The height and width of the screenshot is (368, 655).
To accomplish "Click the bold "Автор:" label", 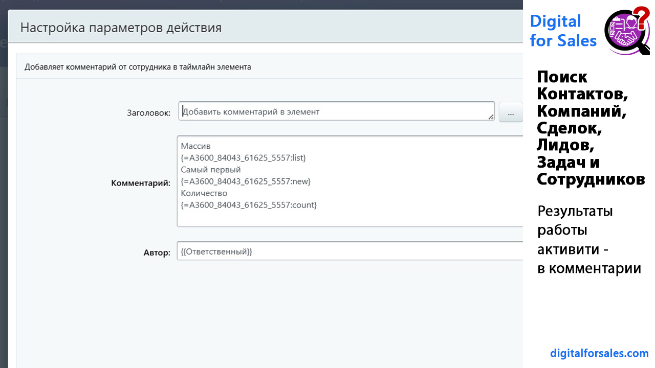I will tap(157, 252).
